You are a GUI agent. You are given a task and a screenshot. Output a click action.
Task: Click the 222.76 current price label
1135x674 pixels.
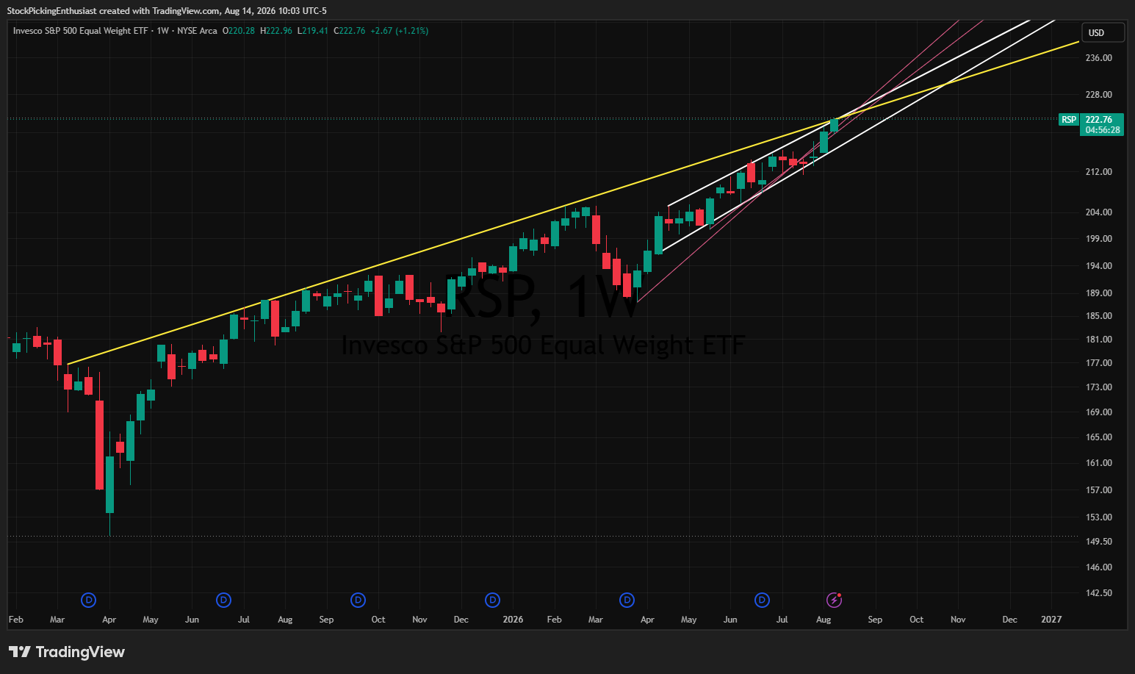pyautogui.click(x=1098, y=120)
